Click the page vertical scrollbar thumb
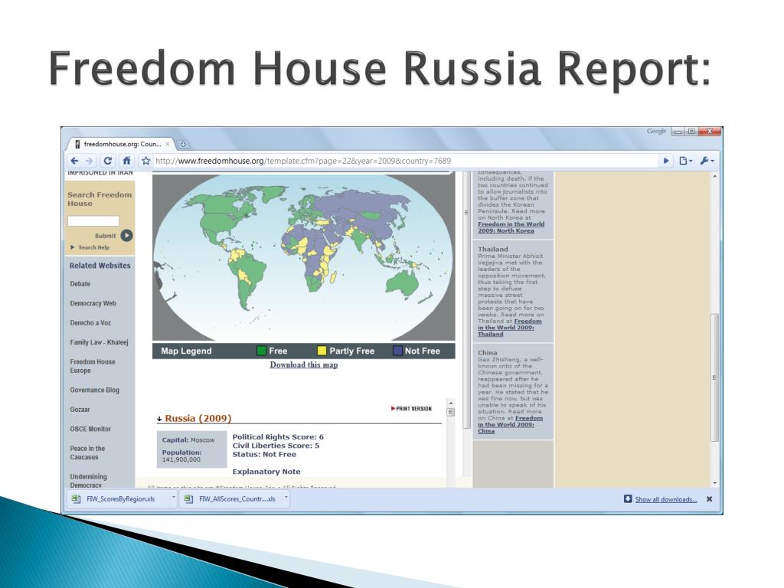The height and width of the screenshot is (588, 784). click(x=714, y=377)
